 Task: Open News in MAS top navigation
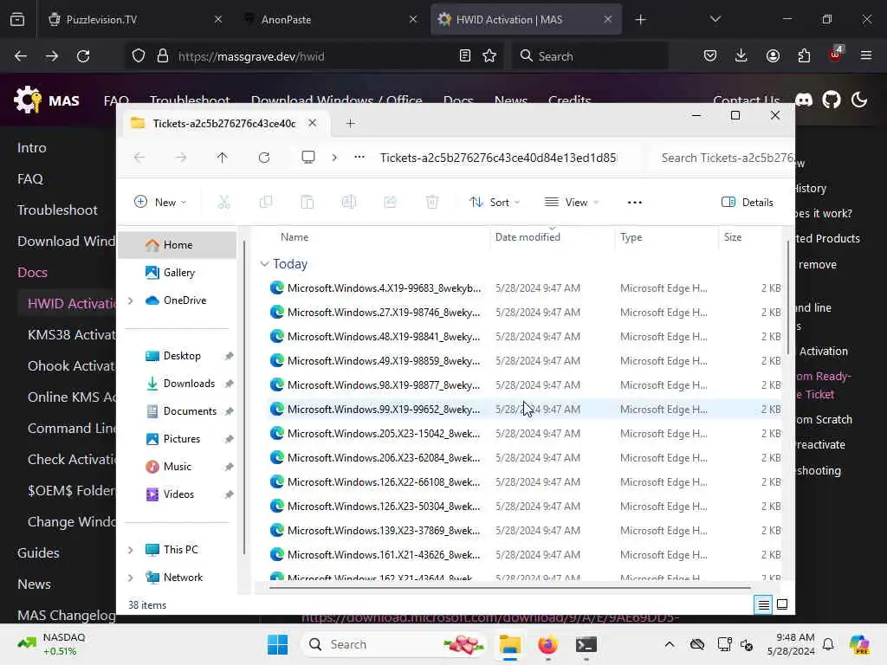click(510, 100)
